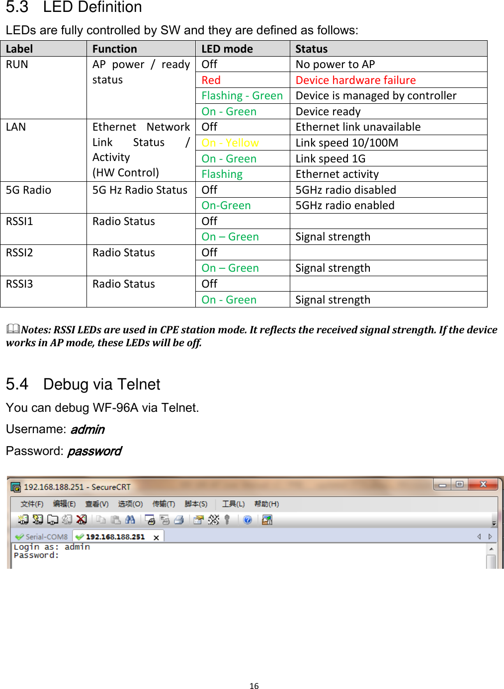504x689 pixels.
Task: Click the SecureCRT title bar app icon
Action: point(16,487)
